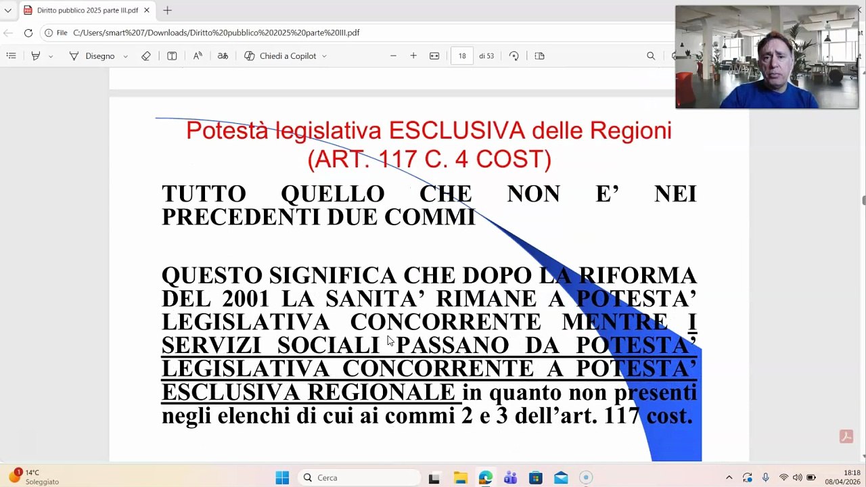Viewport: 866px width, 487px height.
Task: Click the Adobe Acrobat icon on page
Action: click(846, 436)
